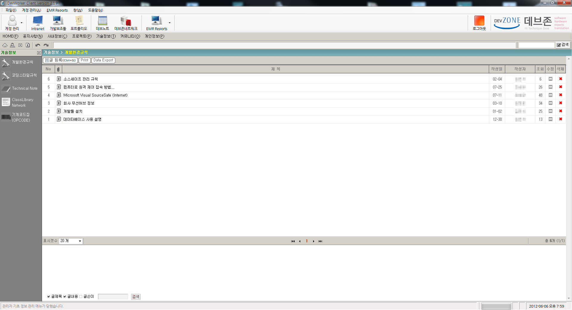The height and width of the screenshot is (310, 572).
Task: Toggle the checkbox on the top 검색 button
Action: click(559, 45)
